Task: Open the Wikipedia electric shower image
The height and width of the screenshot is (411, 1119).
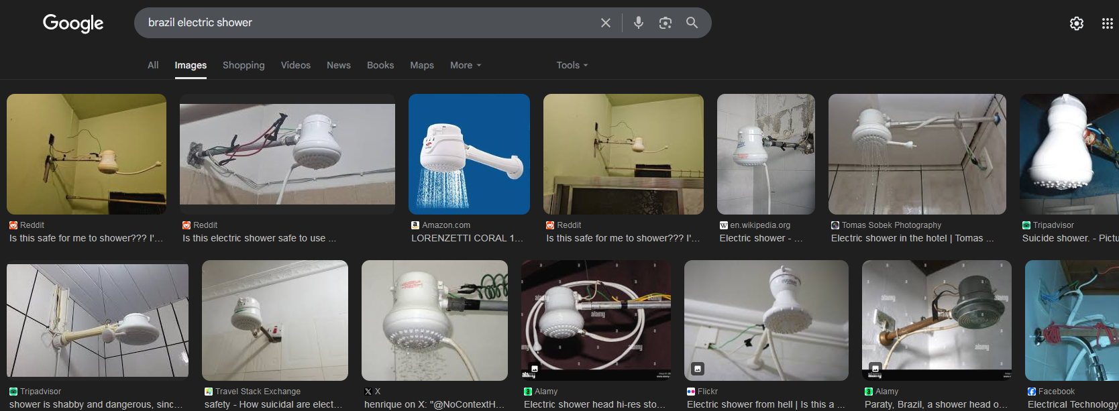Action: tap(766, 154)
